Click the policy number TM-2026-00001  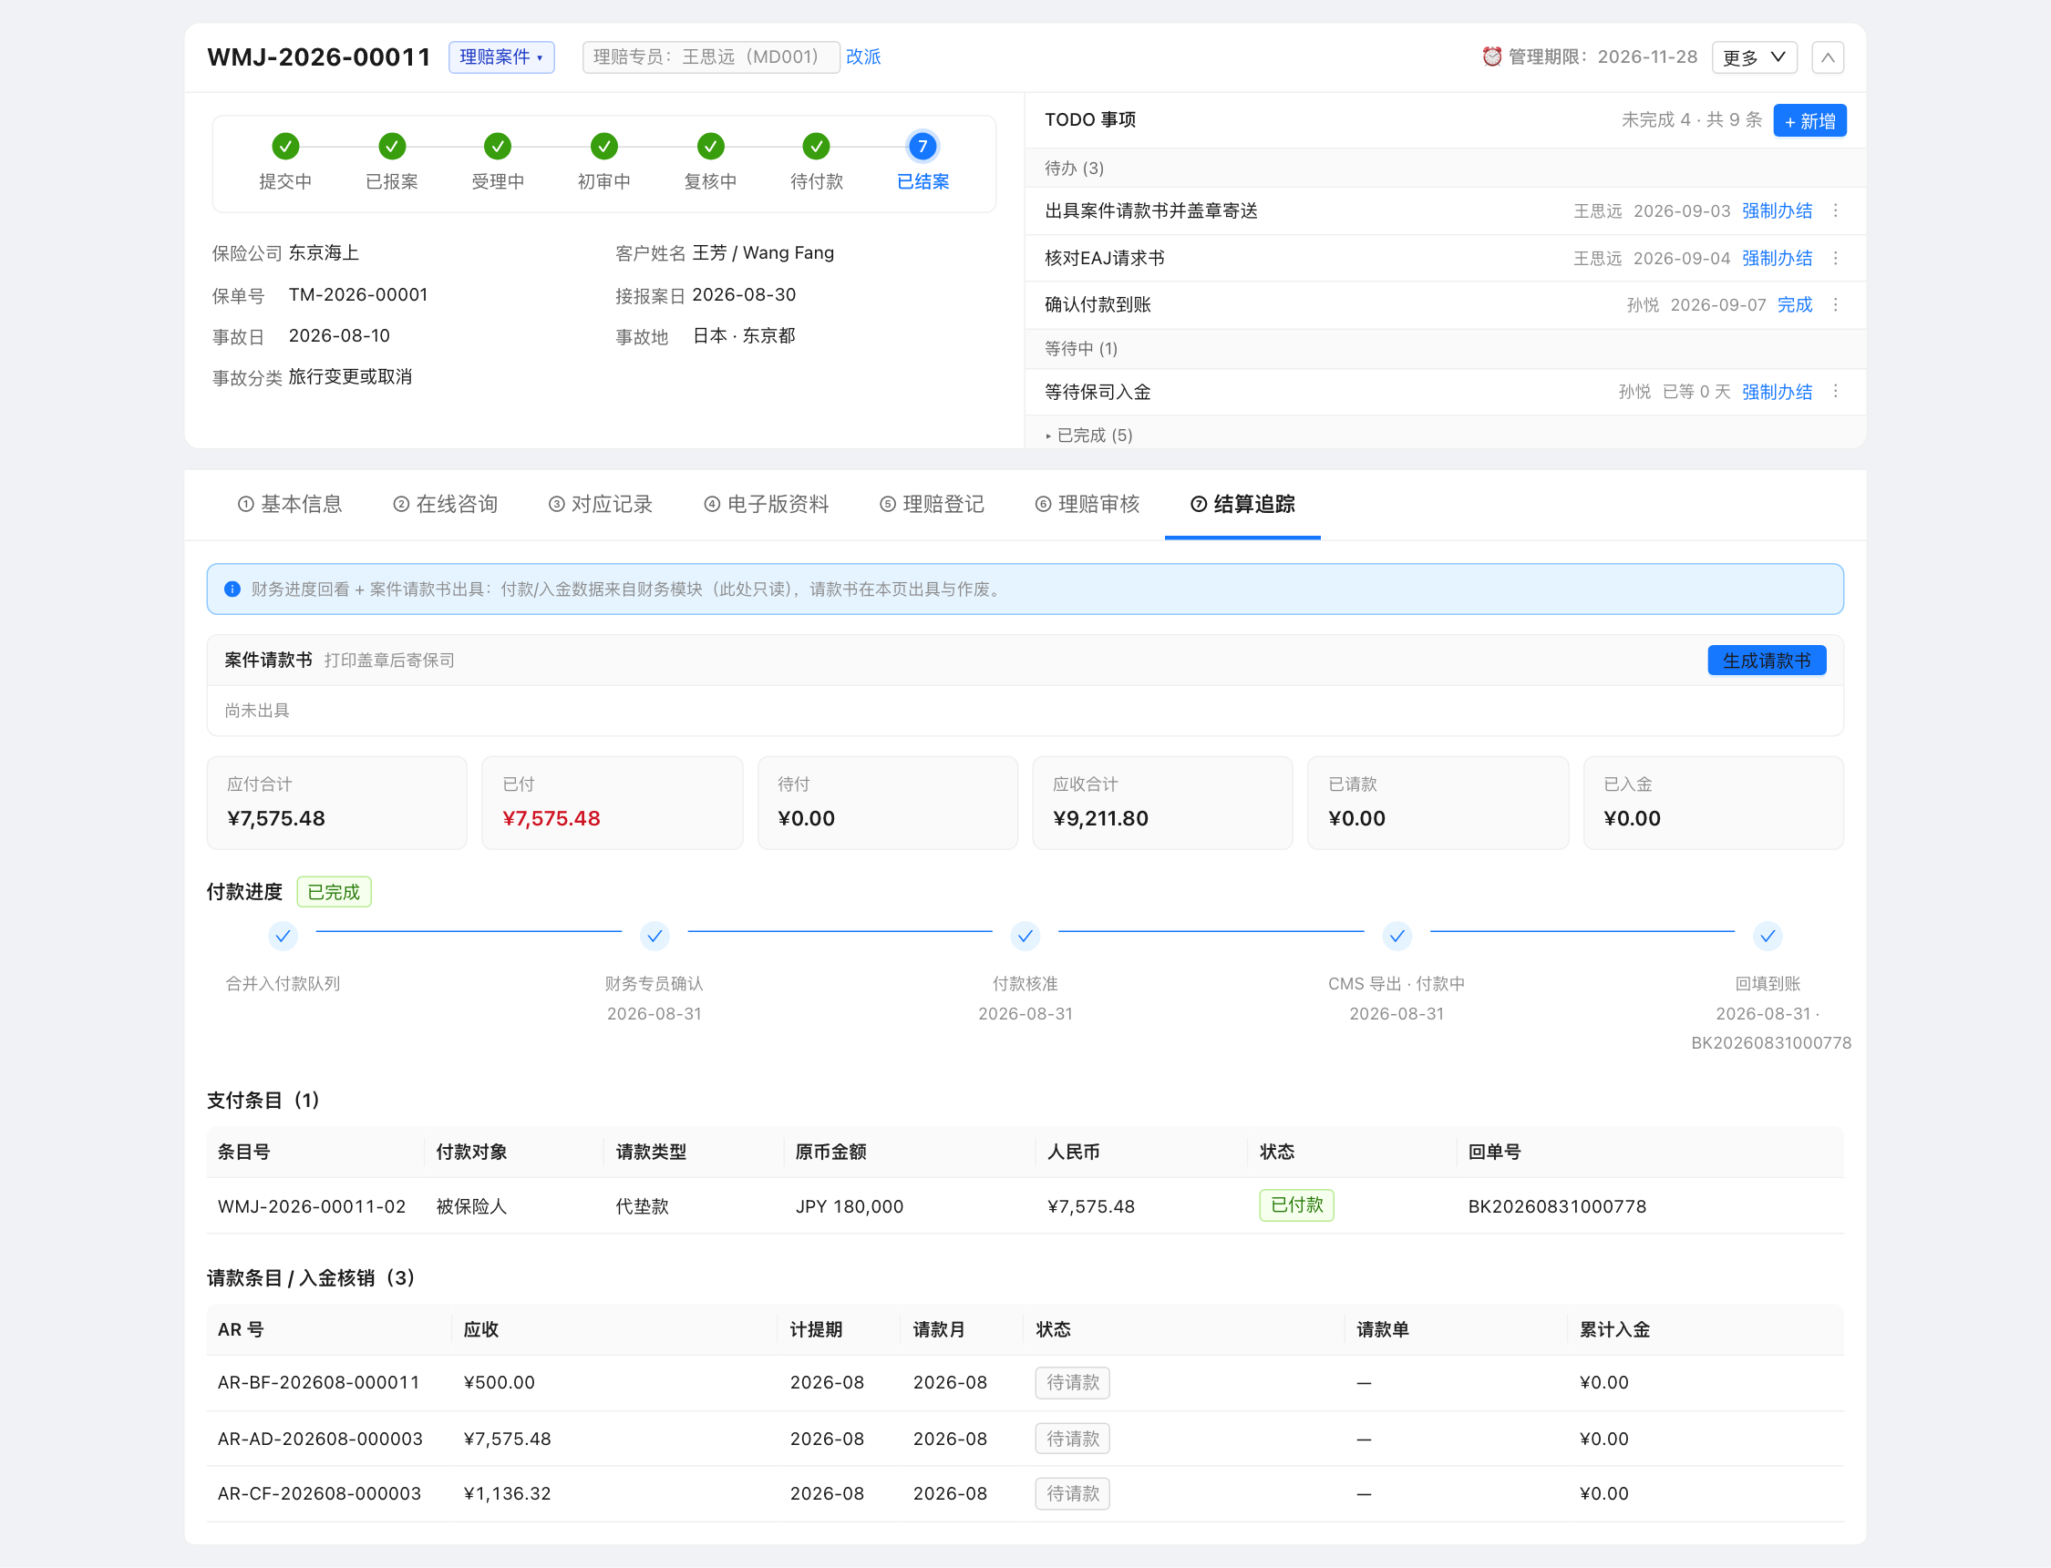click(358, 295)
